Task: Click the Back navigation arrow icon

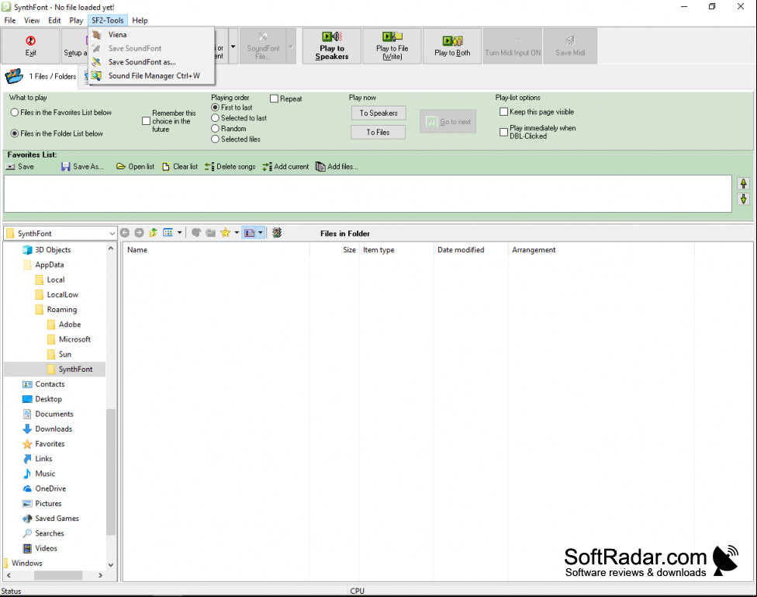Action: click(x=125, y=233)
